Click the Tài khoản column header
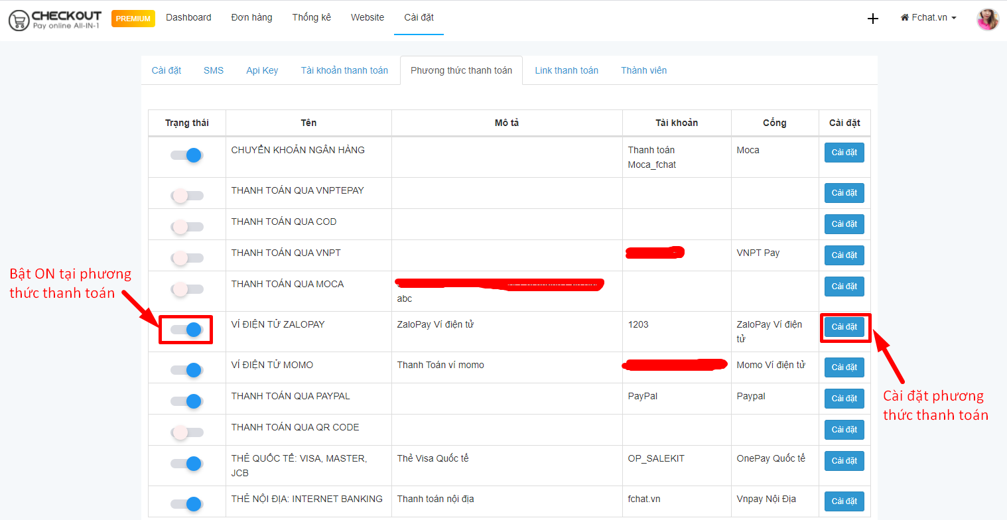Screen dimensions: 1007x520 pyautogui.click(x=677, y=123)
